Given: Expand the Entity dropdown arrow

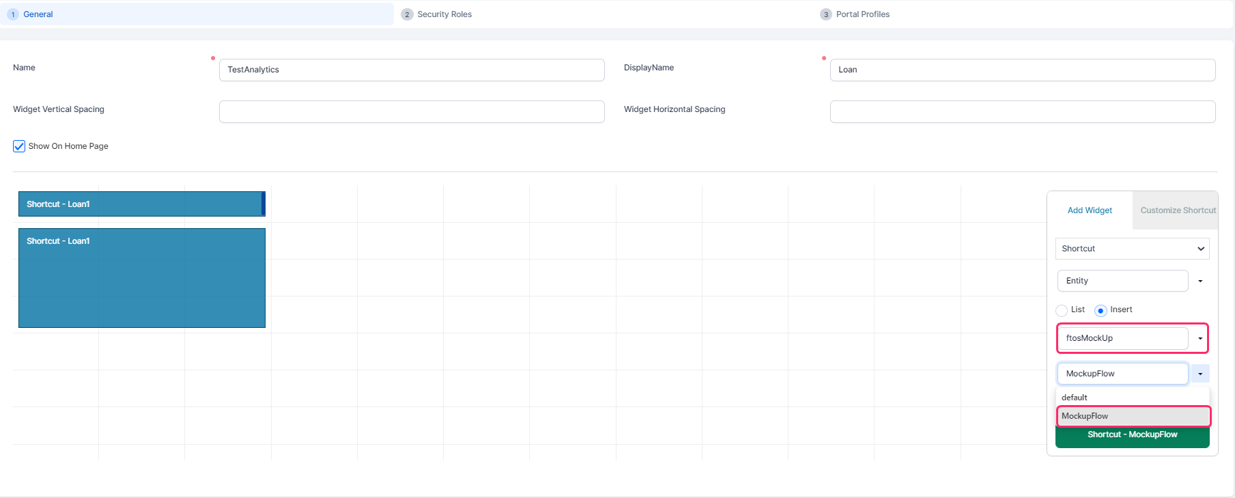Looking at the screenshot, I should pos(1200,281).
